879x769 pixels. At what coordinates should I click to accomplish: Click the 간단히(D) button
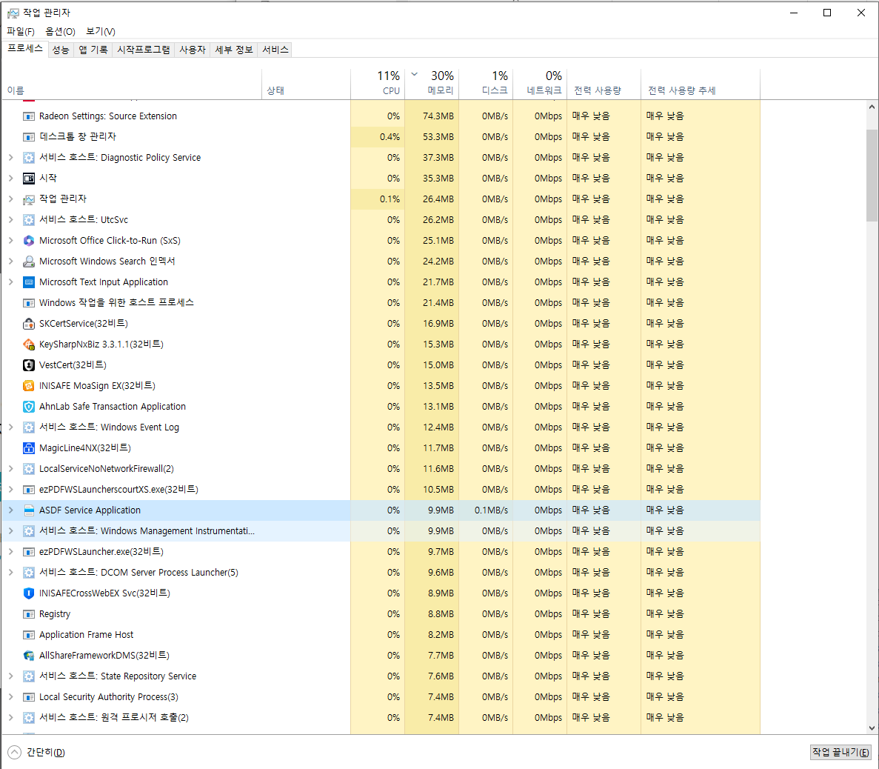click(35, 751)
